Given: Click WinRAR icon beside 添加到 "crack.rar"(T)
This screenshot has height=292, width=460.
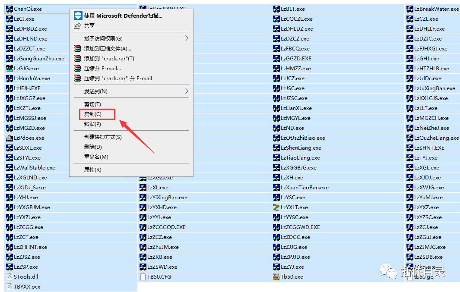Looking at the screenshot, I should (77, 59).
